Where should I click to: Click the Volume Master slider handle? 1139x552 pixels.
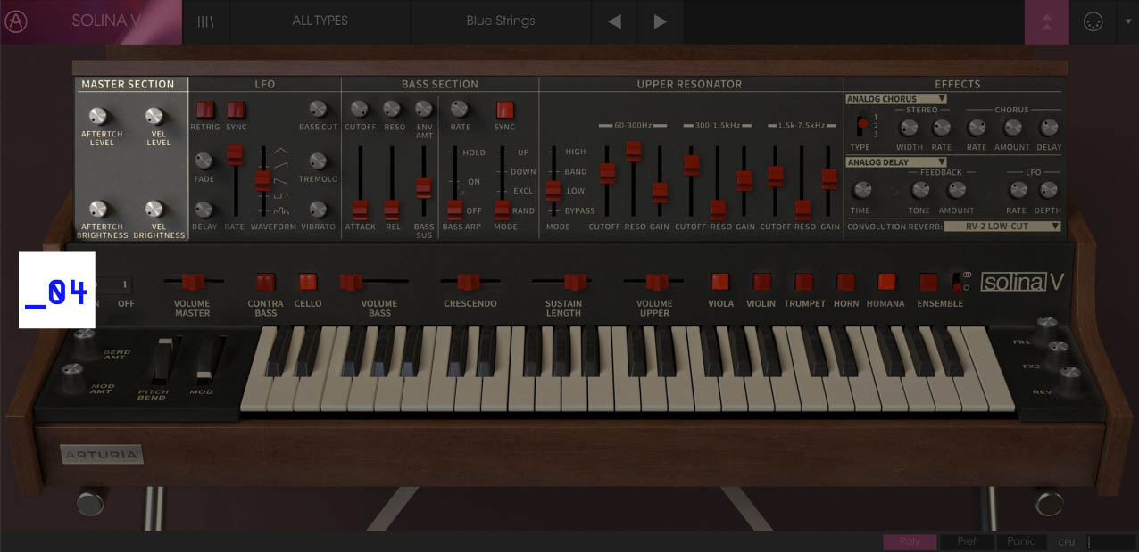[x=193, y=282]
